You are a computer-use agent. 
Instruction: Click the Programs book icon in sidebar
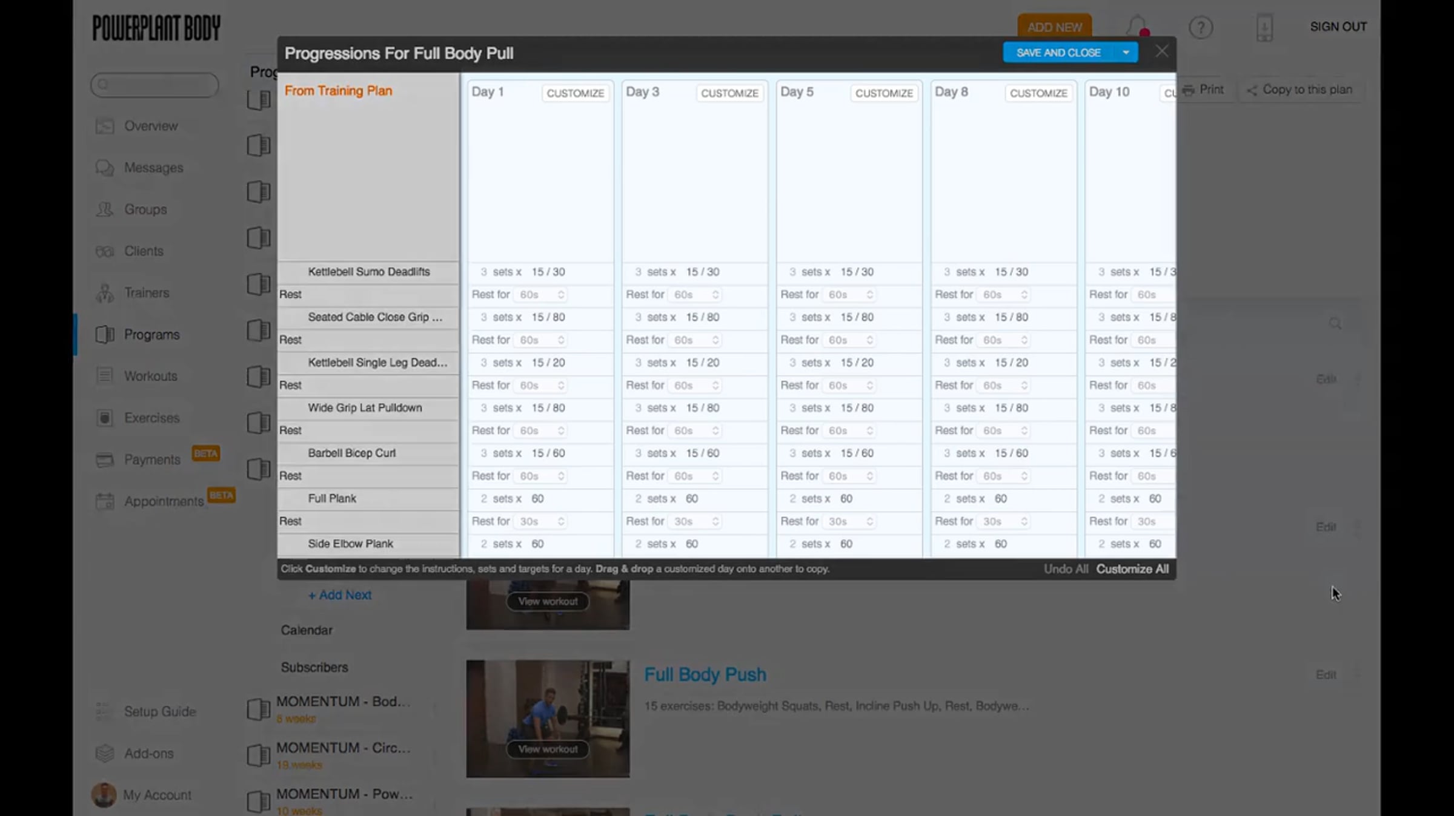click(x=105, y=334)
